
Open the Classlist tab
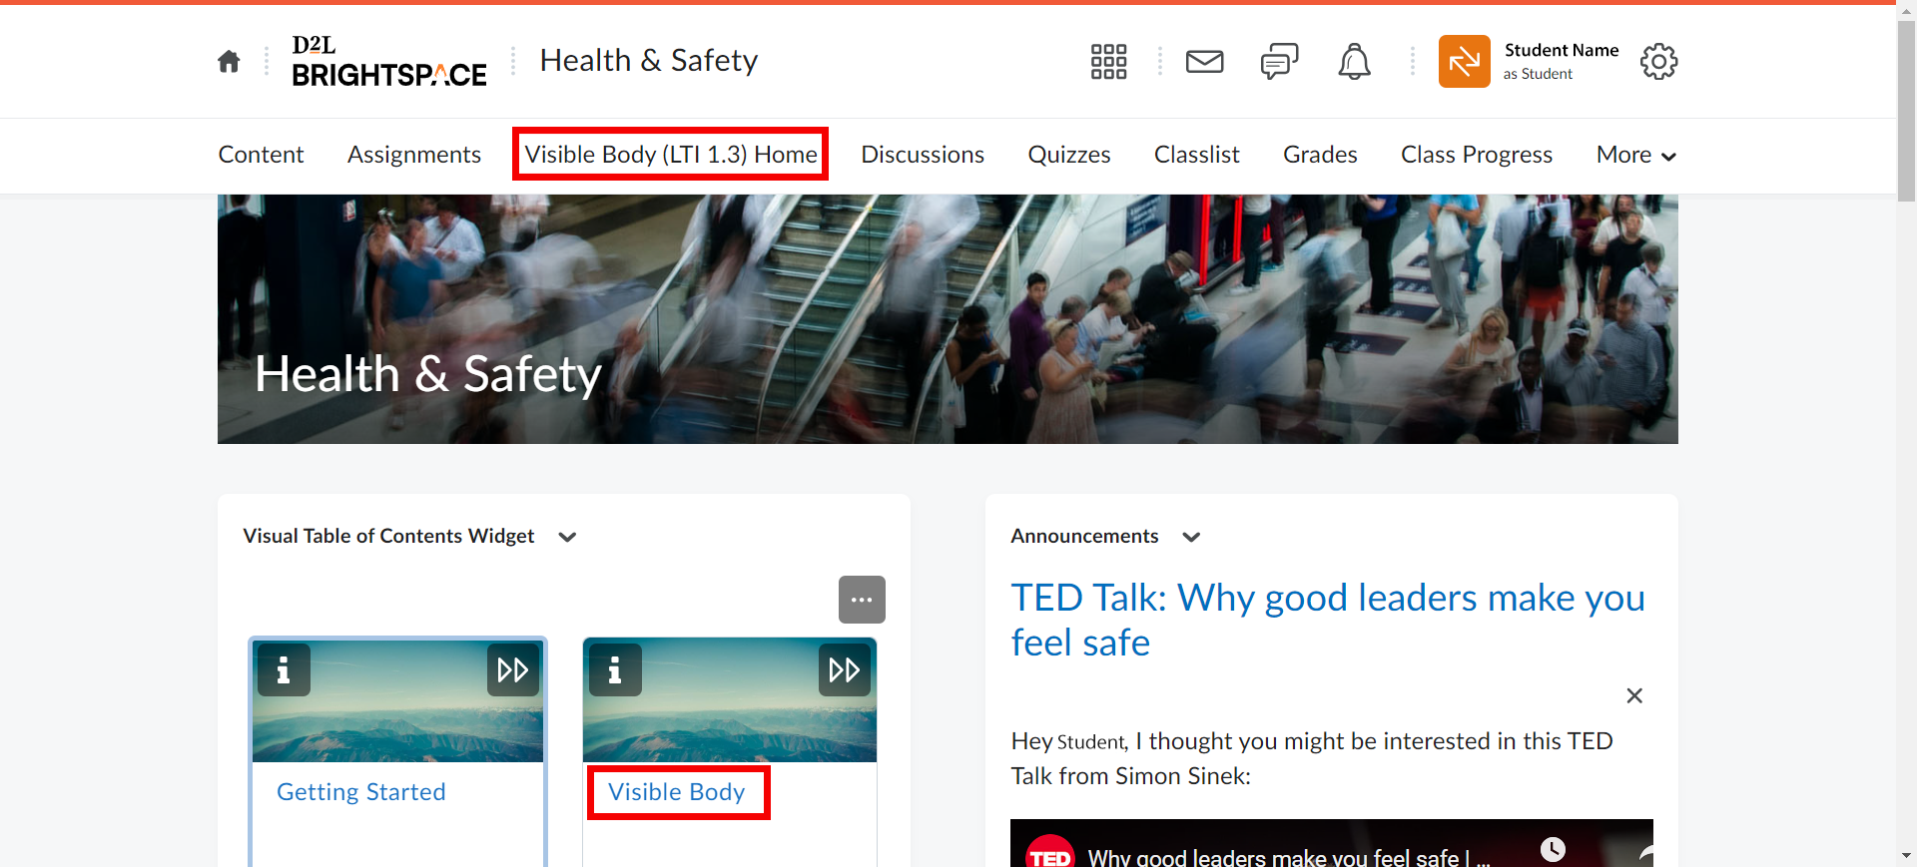pyautogui.click(x=1197, y=155)
